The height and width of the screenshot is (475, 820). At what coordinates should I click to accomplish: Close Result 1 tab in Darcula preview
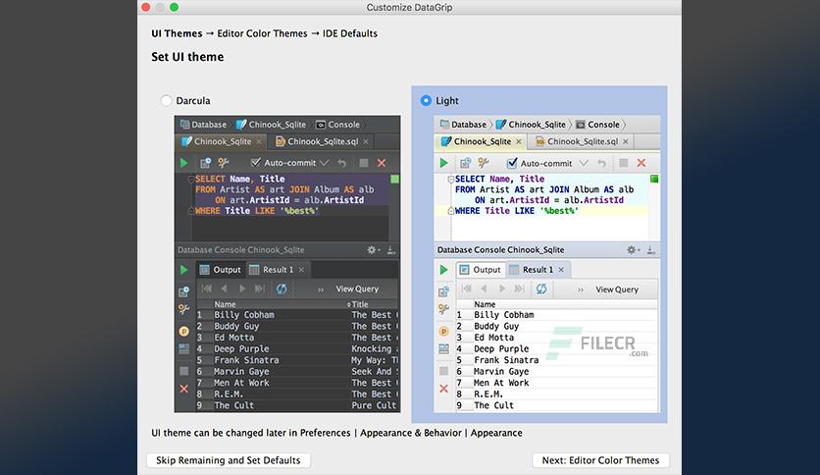(301, 270)
